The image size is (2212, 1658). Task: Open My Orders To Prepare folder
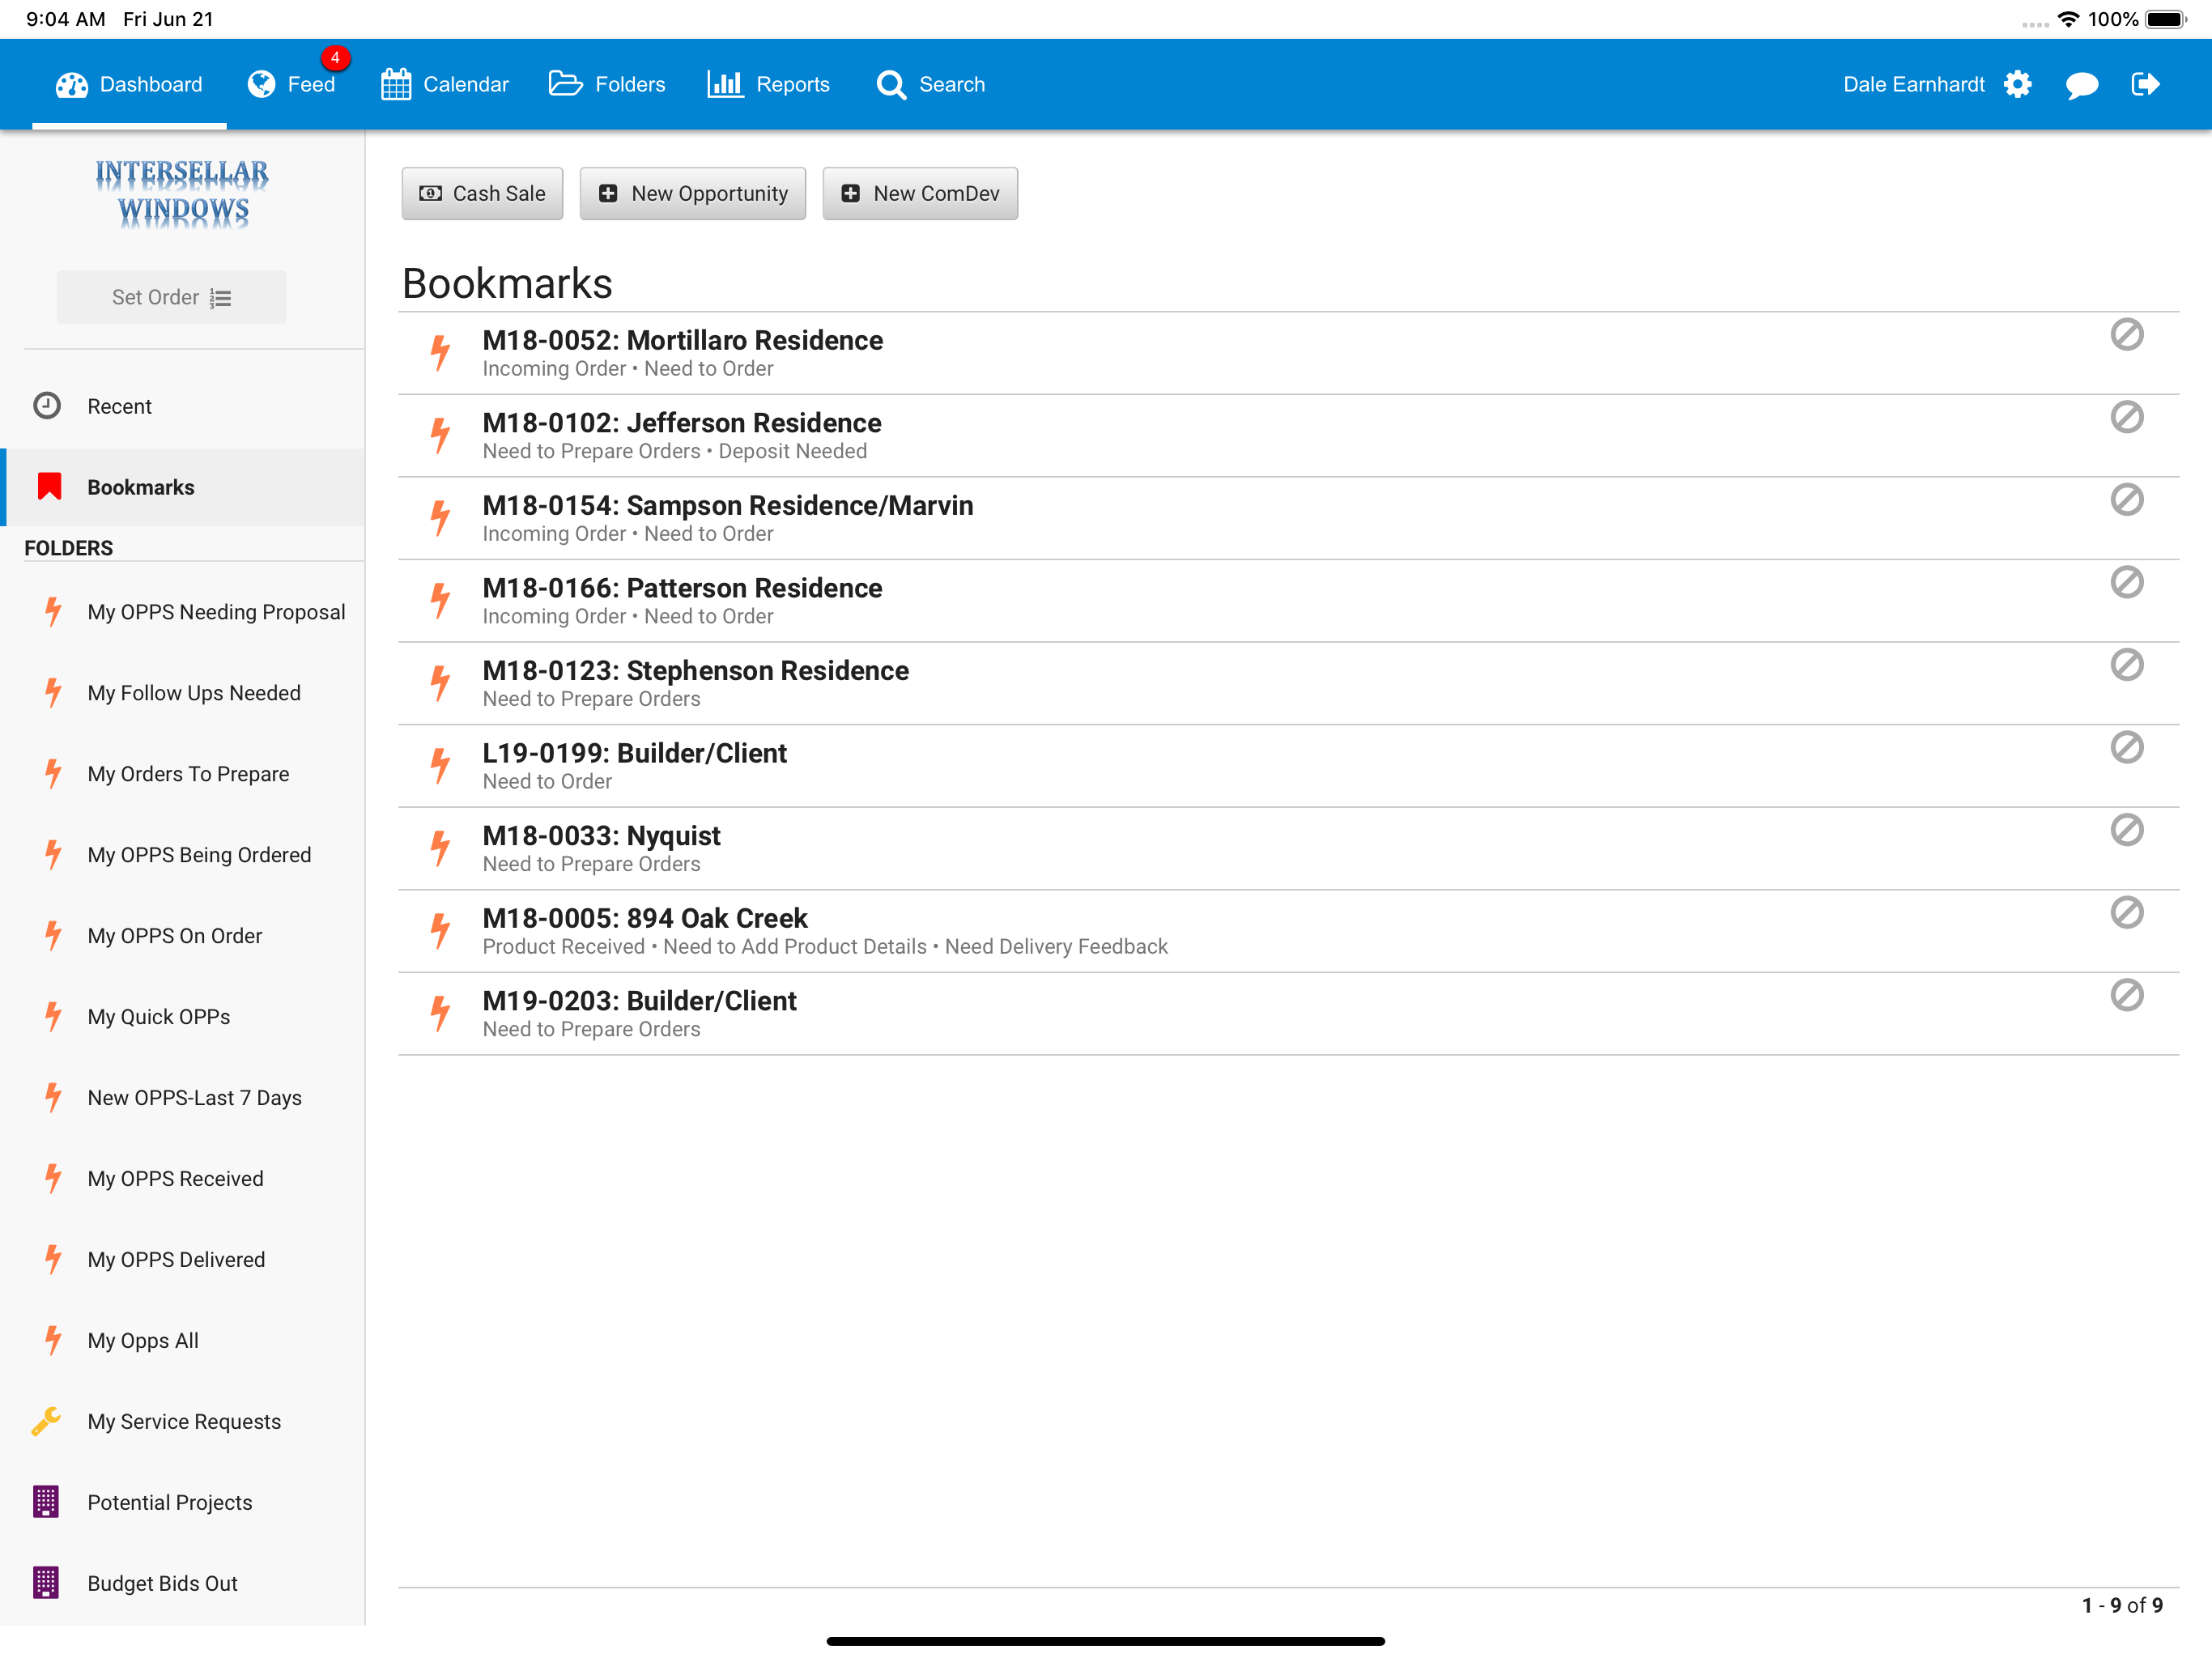(183, 774)
